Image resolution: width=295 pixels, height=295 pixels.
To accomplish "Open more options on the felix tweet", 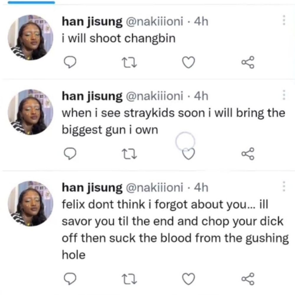I will click(x=284, y=186).
